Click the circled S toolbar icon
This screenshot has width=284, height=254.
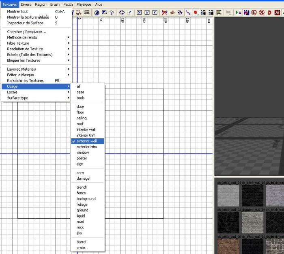click(262, 12)
